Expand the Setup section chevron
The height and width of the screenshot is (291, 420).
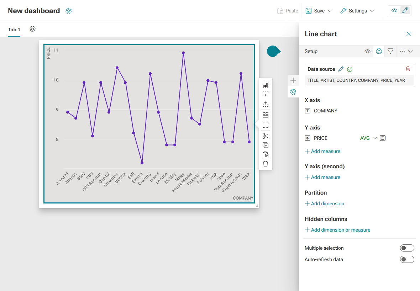(410, 51)
